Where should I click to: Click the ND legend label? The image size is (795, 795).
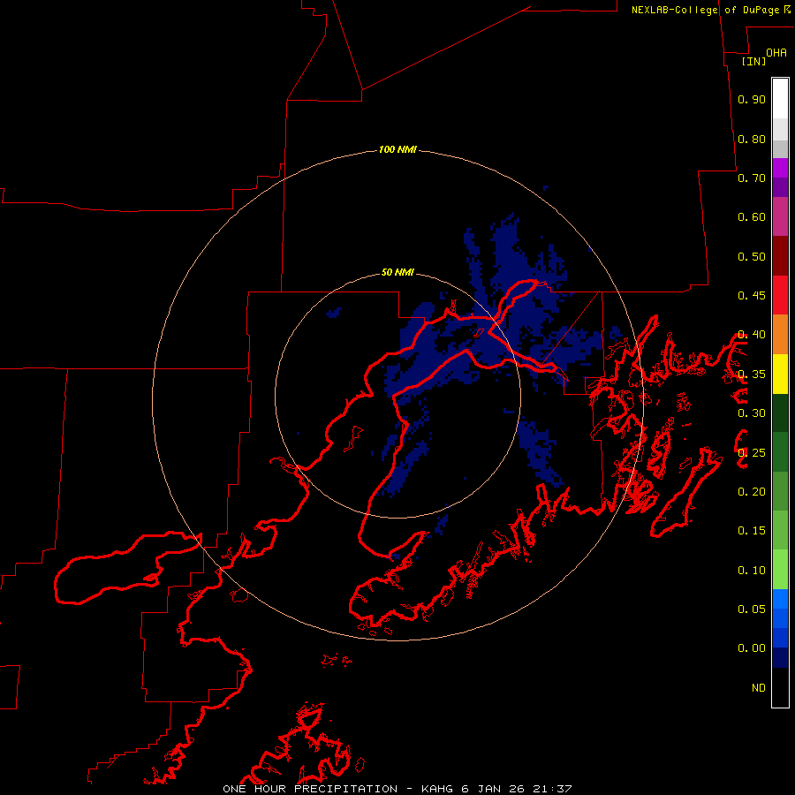759,688
